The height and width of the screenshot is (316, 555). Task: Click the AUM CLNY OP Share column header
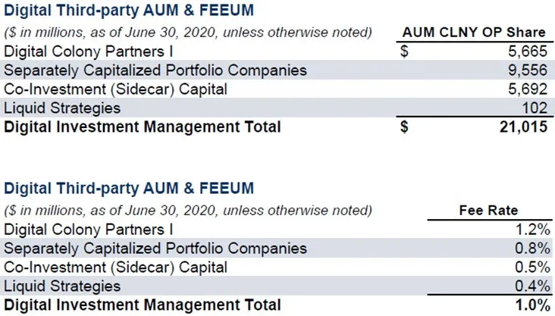[472, 33]
